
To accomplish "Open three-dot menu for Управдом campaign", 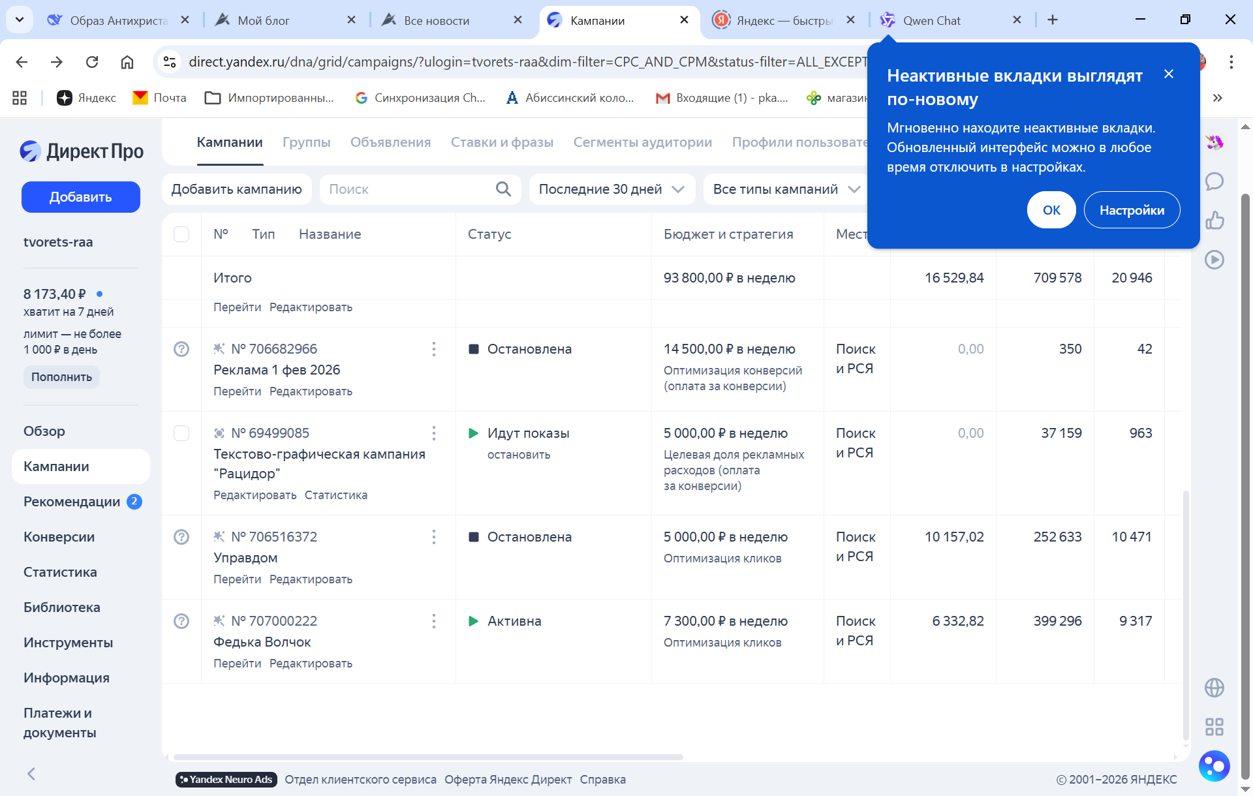I will pos(434,537).
